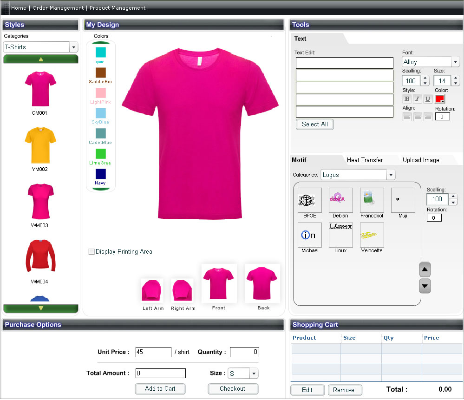Pick the LightPink shirt color
The image size is (464, 400).
(x=101, y=93)
